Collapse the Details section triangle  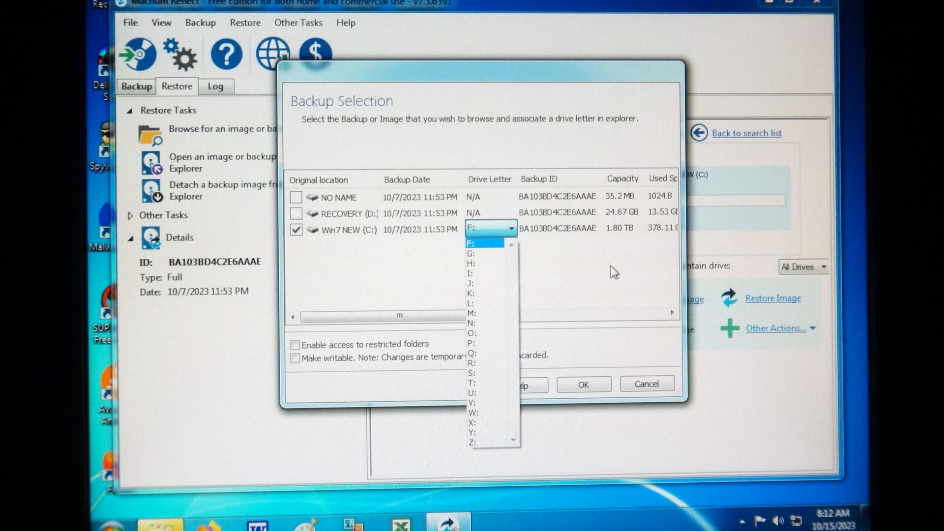(130, 238)
